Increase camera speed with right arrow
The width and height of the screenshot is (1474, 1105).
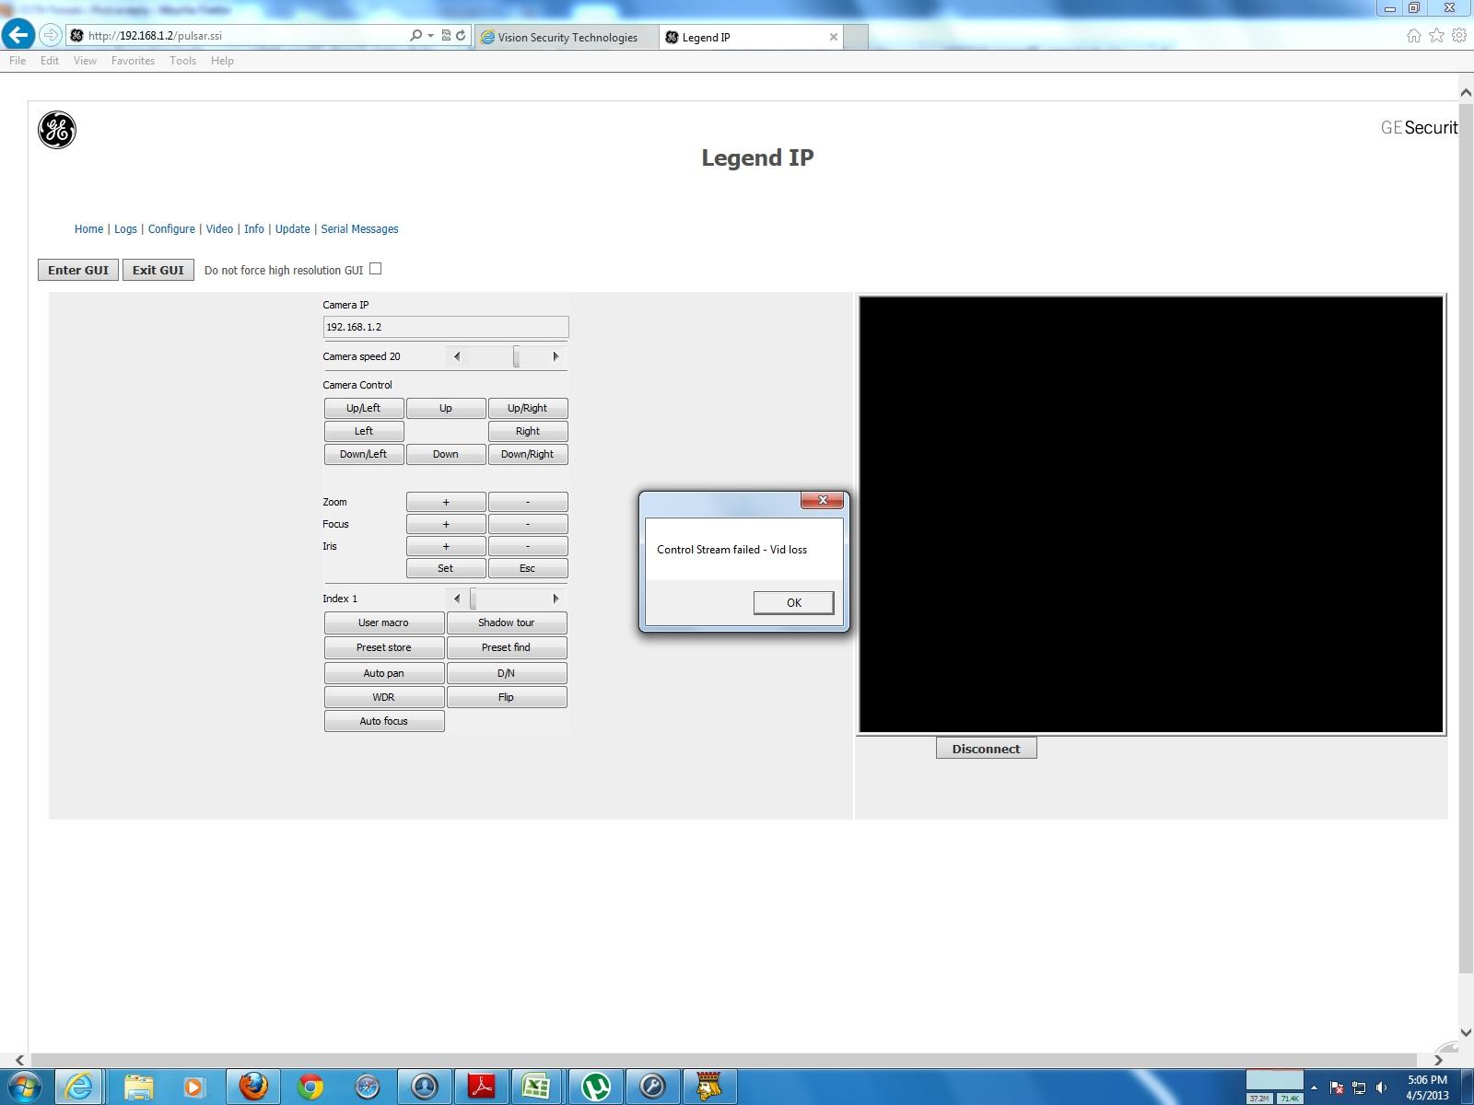556,356
